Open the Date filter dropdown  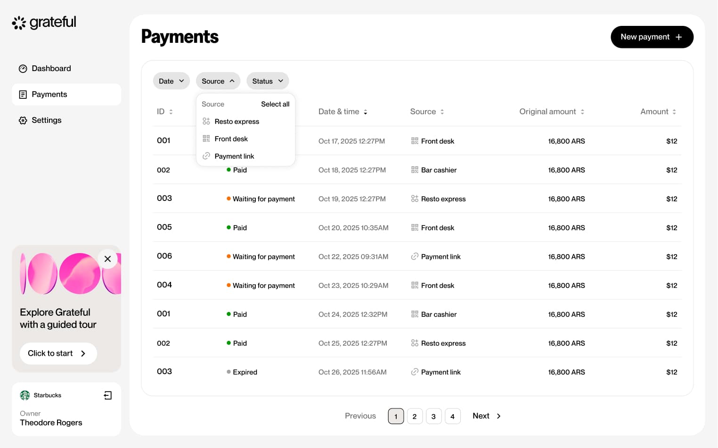tap(171, 81)
